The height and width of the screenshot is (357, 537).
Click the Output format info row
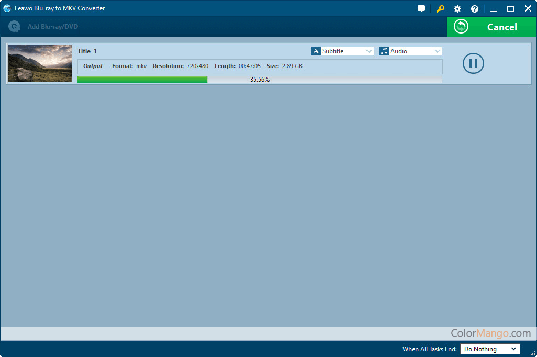coord(260,66)
